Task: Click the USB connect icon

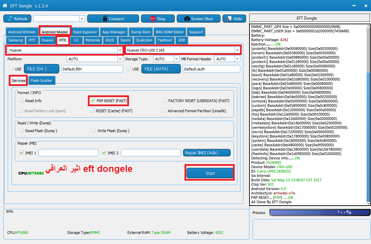Action: [105, 19]
